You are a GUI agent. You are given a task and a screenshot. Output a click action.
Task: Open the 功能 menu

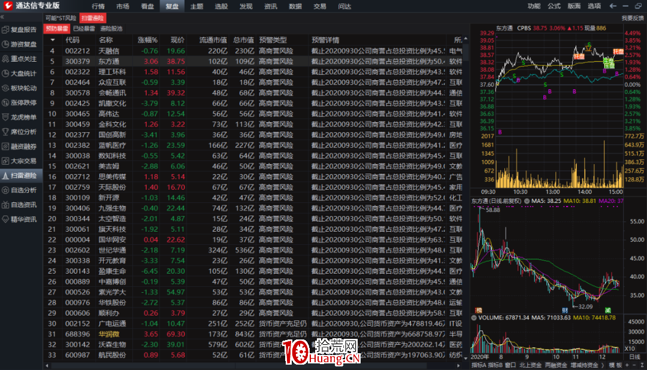click(x=534, y=6)
